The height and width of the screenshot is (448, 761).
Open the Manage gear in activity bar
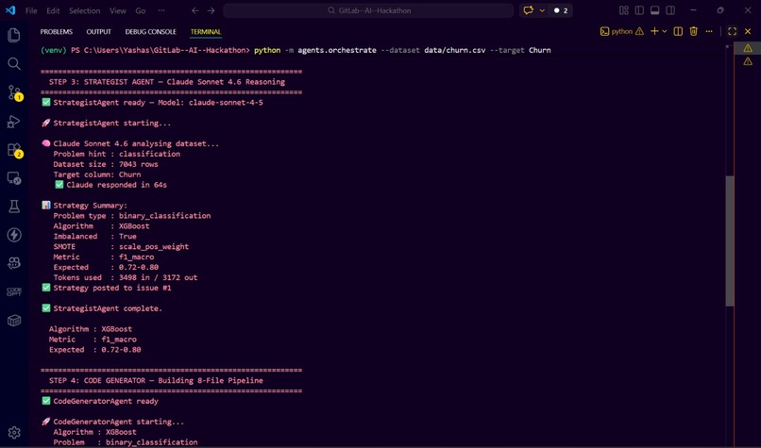coord(14,432)
